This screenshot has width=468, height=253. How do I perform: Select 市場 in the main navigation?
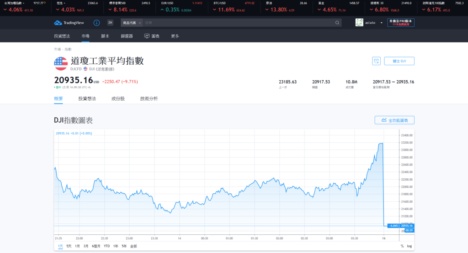pyautogui.click(x=85, y=36)
